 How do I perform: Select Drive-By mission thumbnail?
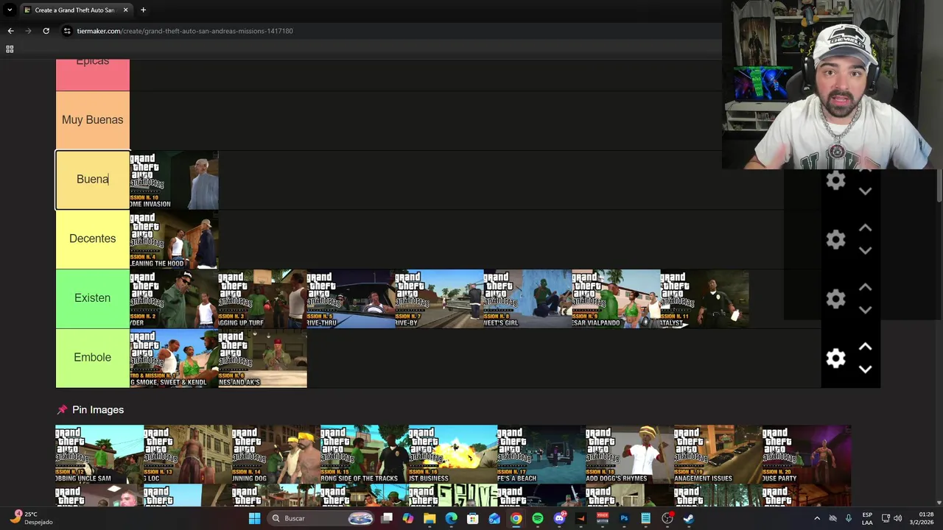click(x=439, y=299)
